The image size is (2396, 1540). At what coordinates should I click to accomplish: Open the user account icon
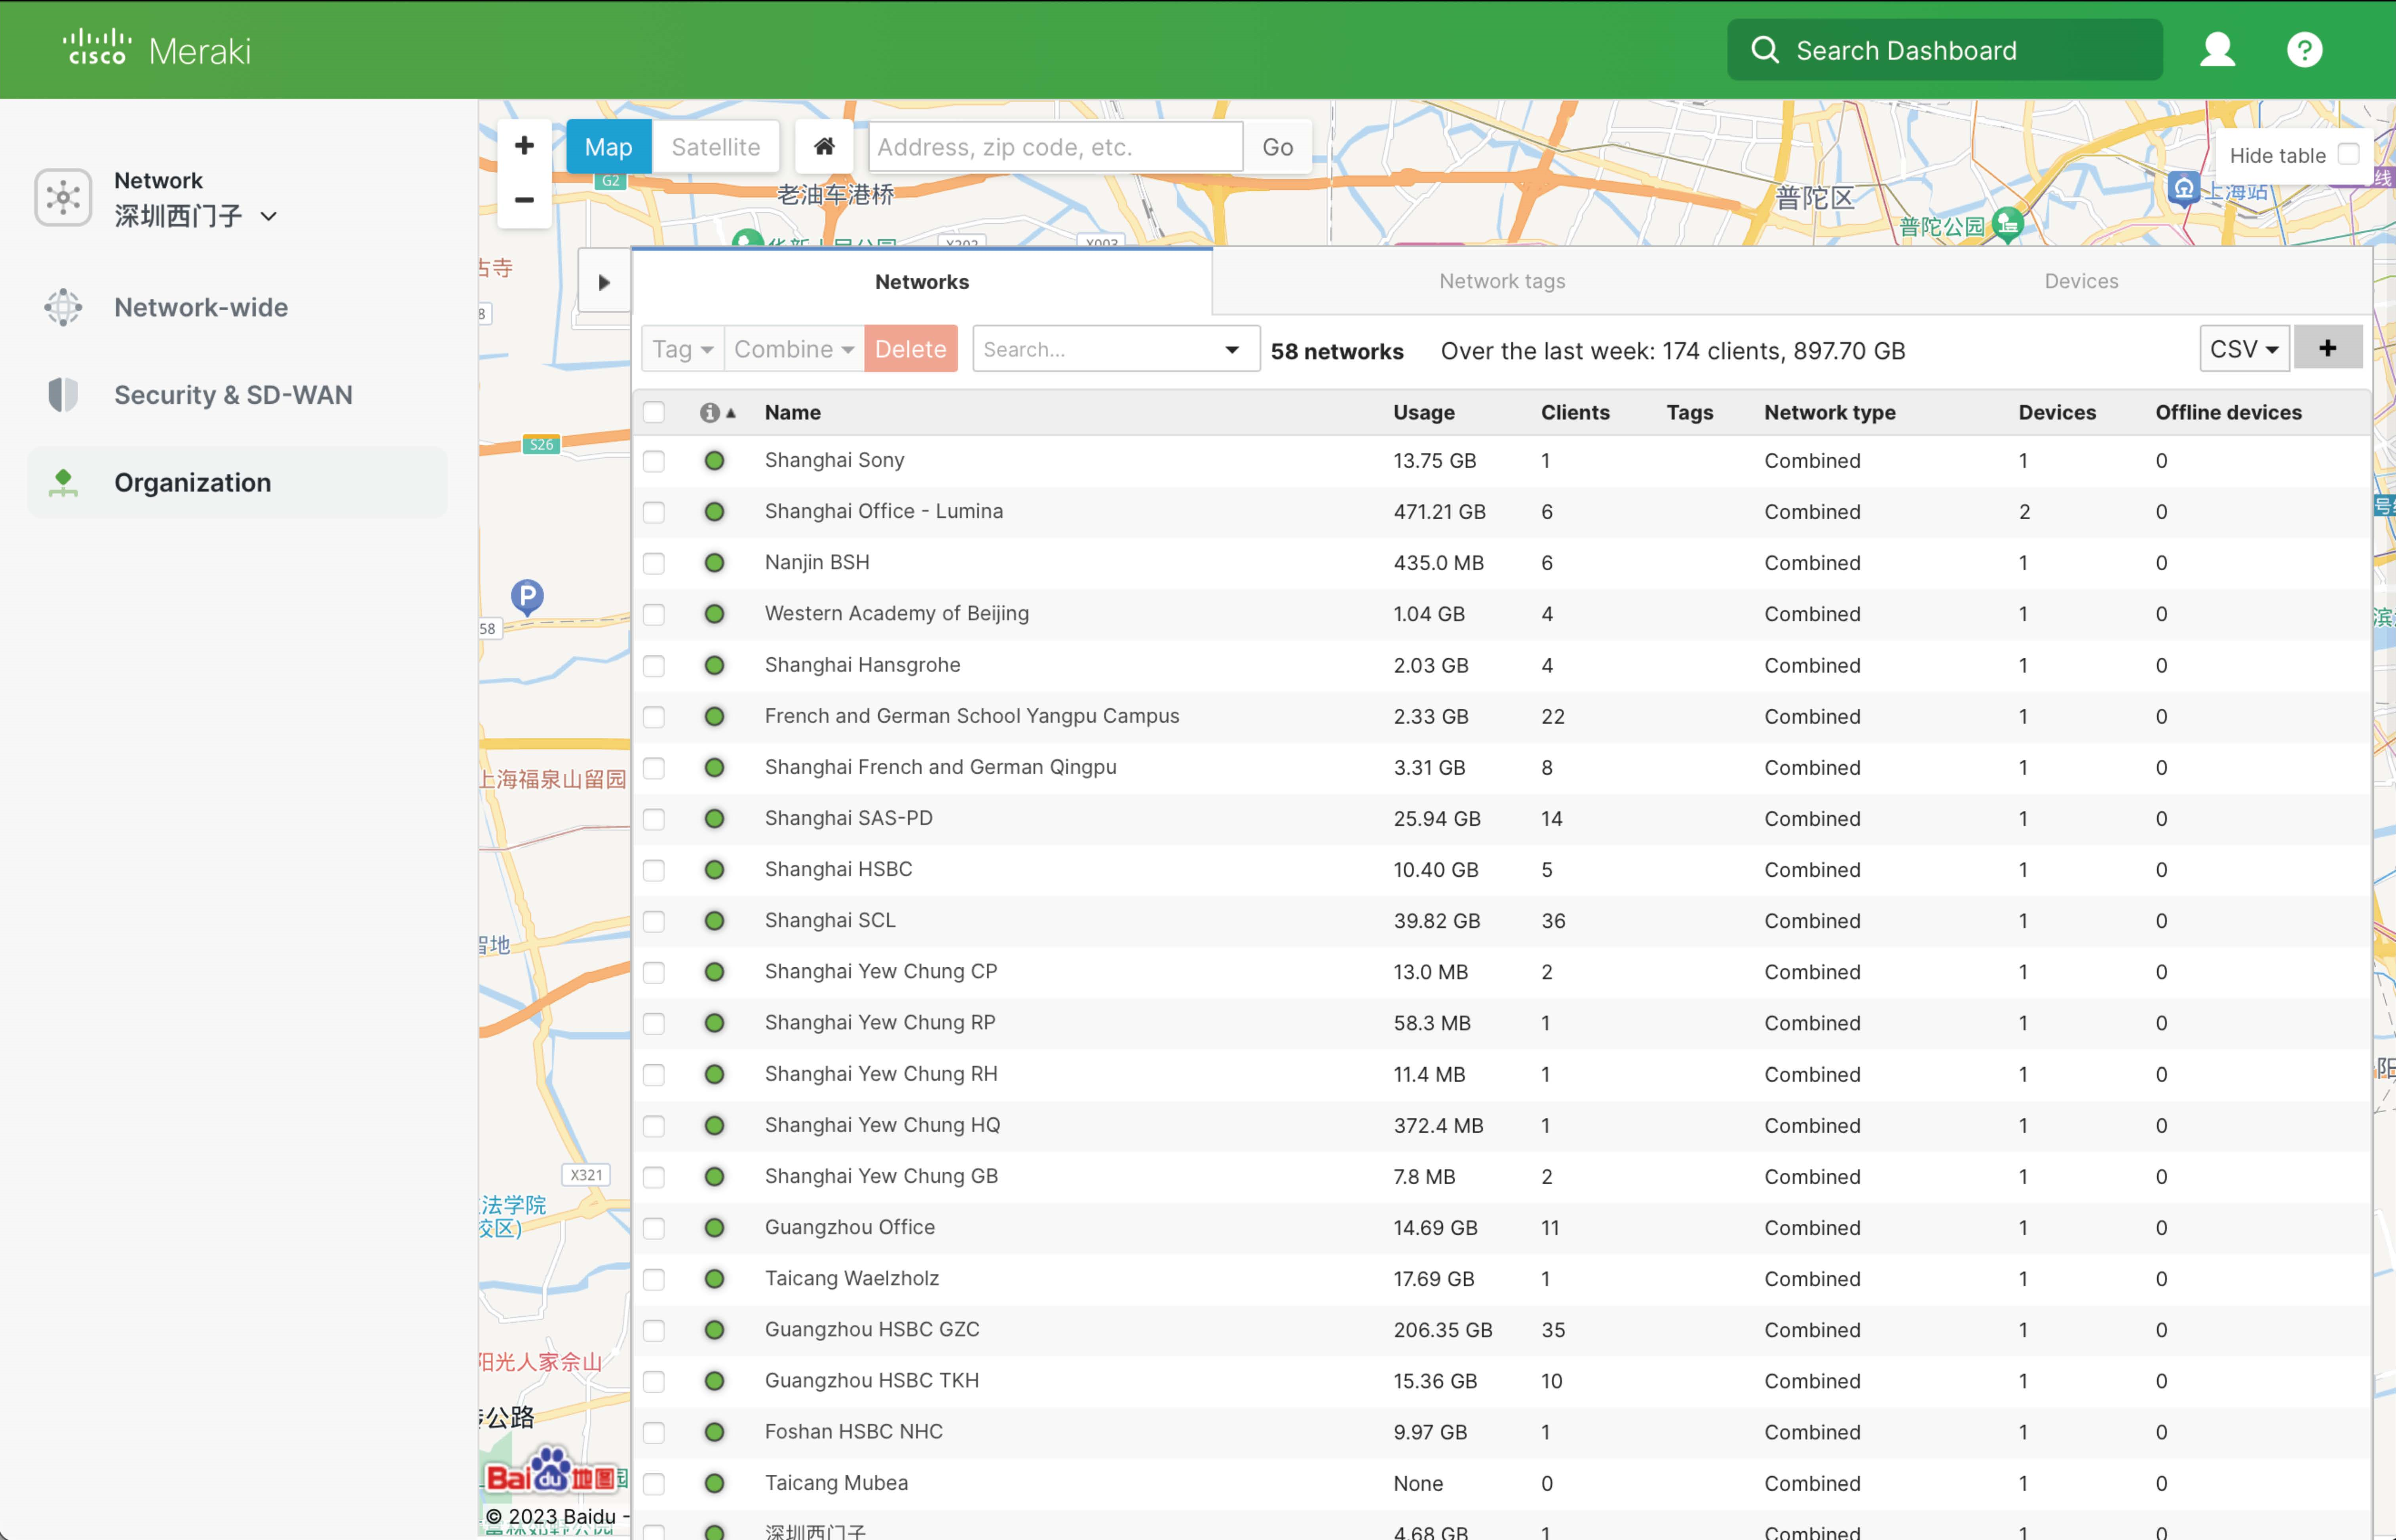(2217, 50)
